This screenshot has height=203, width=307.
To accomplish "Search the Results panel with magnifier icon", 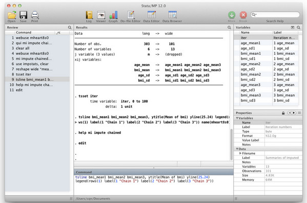I will tap(229, 27).
